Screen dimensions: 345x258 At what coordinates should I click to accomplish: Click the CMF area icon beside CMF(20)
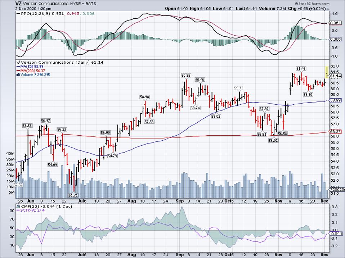click(x=18, y=207)
